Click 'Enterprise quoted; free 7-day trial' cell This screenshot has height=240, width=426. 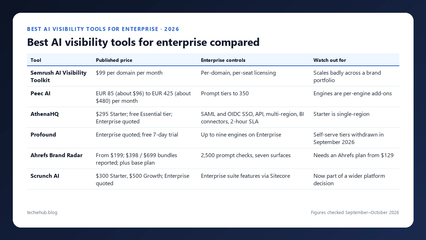137,135
